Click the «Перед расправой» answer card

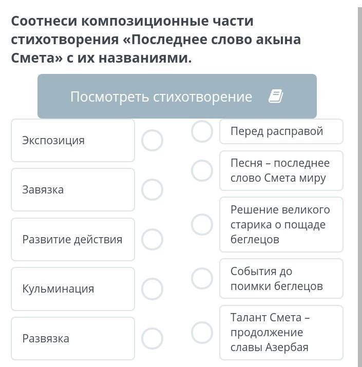(281, 131)
